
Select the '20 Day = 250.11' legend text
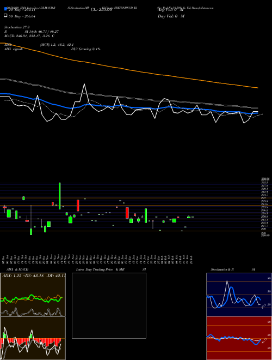point(22,10)
